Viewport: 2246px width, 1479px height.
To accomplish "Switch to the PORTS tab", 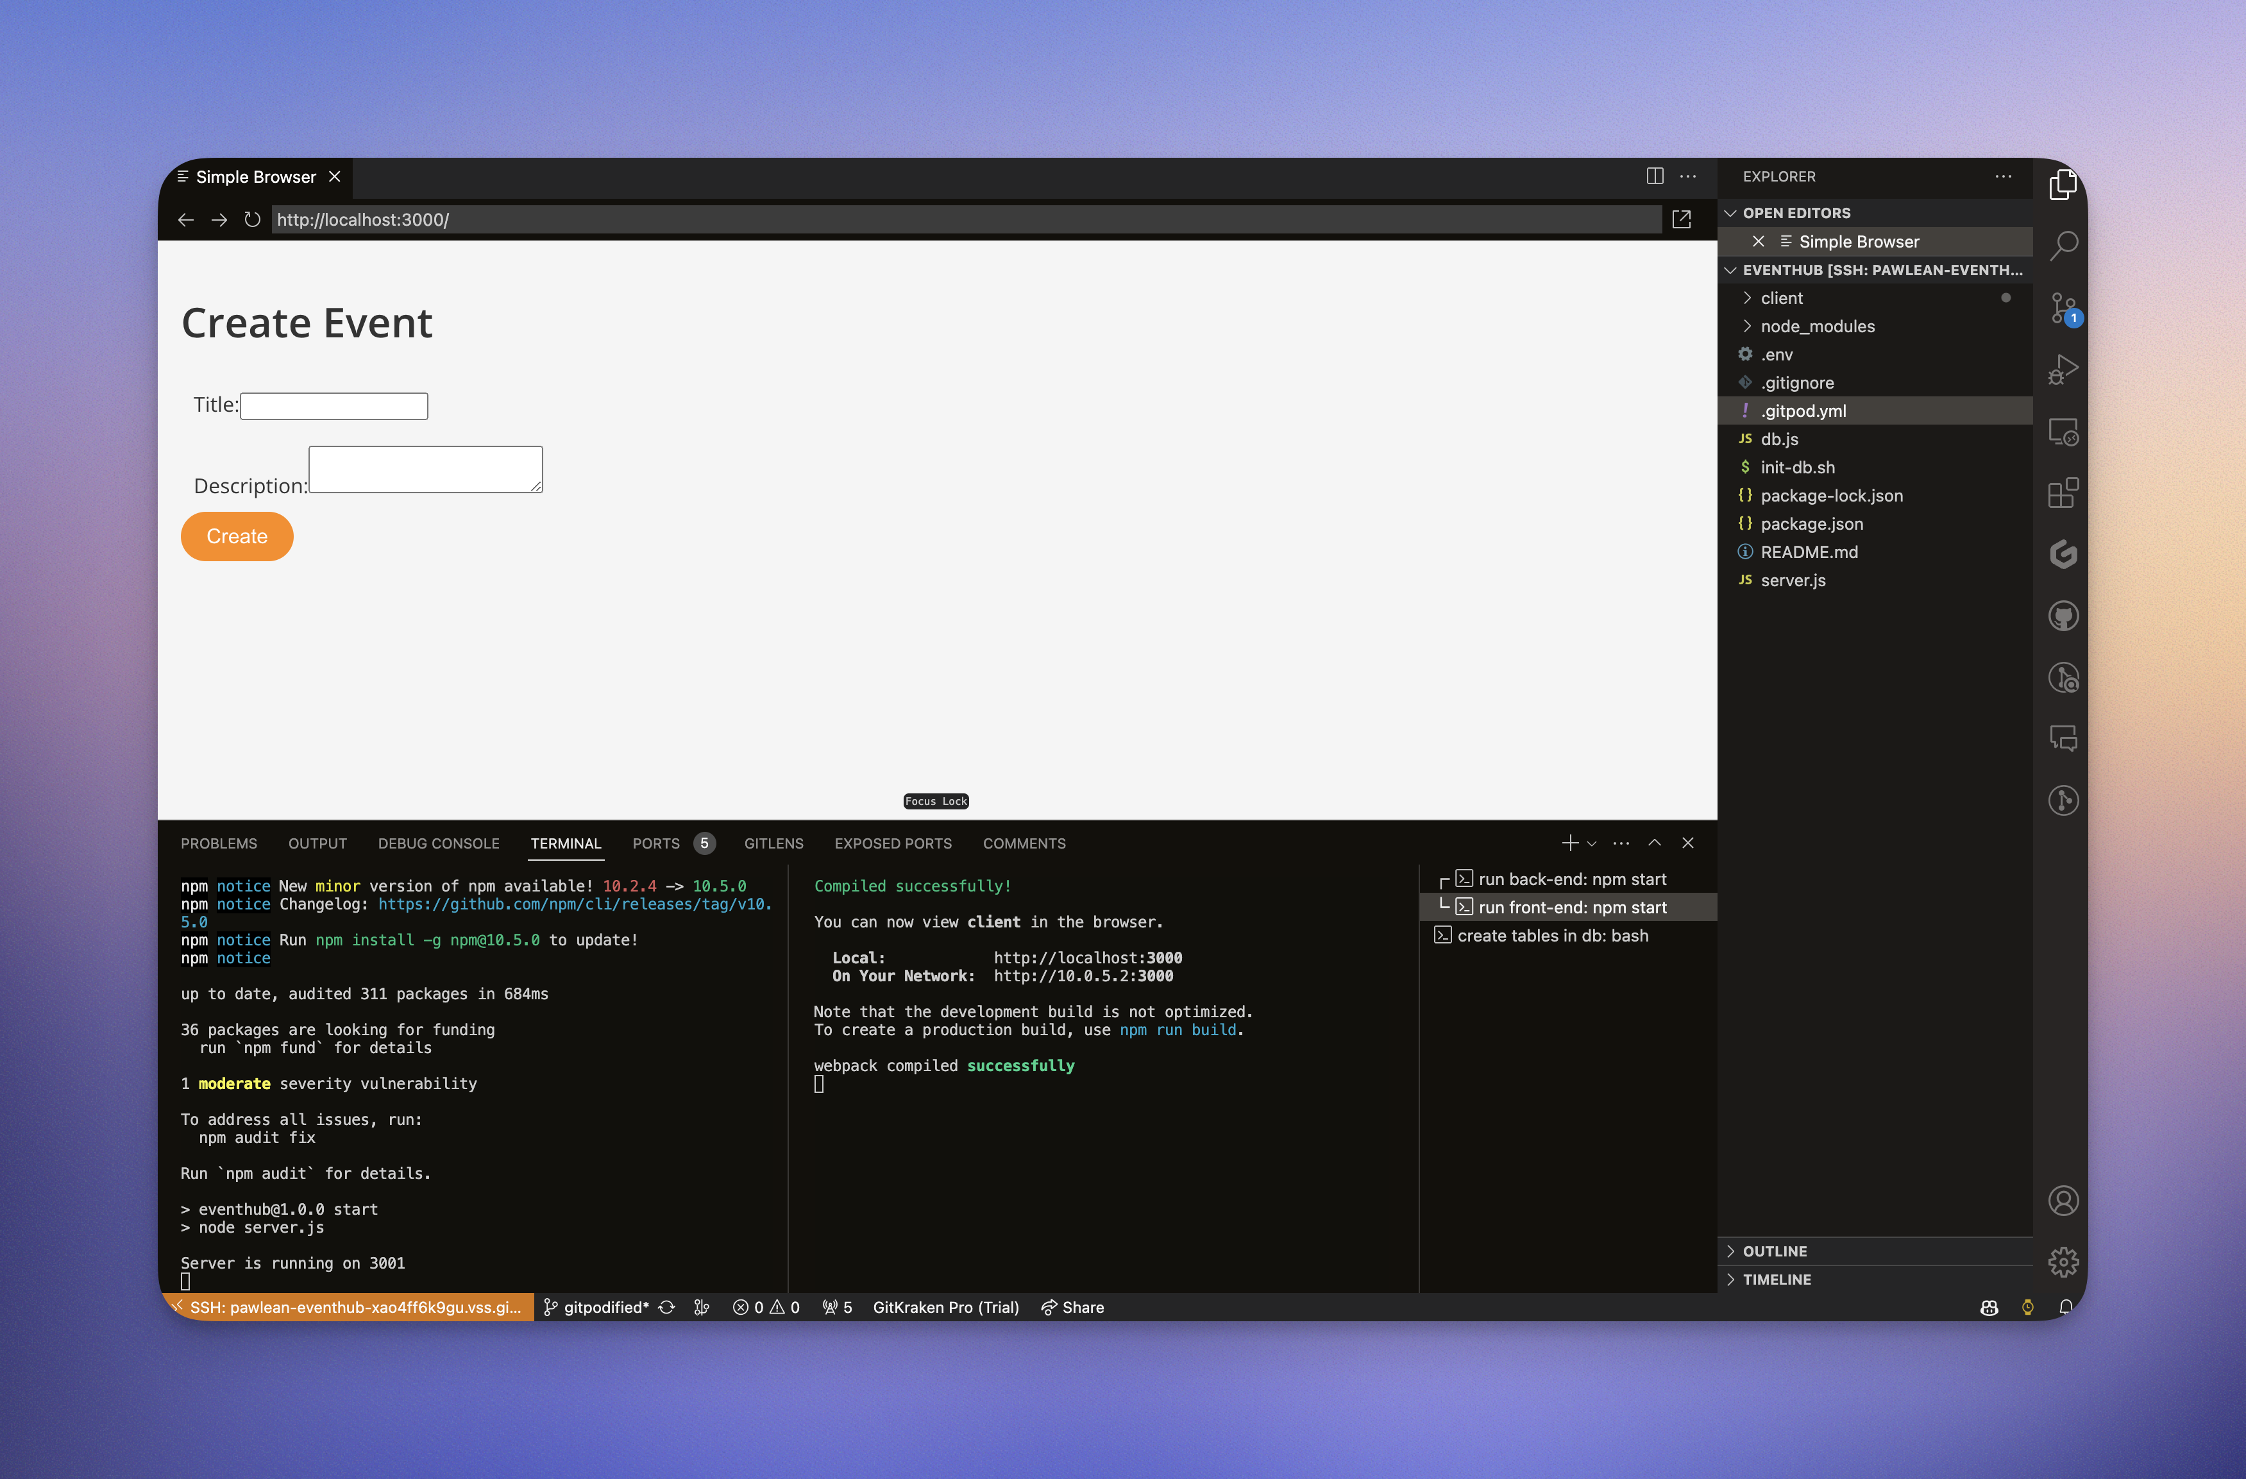I will tap(656, 844).
